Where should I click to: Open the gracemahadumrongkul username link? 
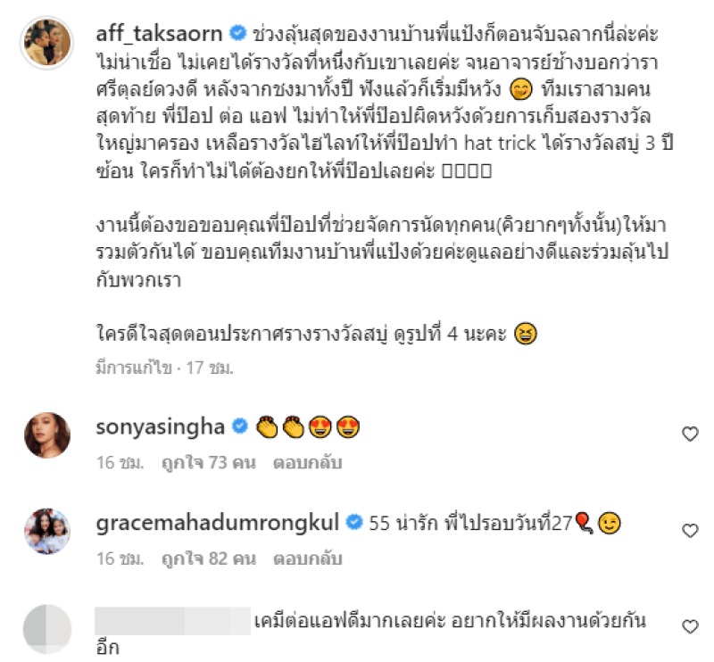[217, 523]
